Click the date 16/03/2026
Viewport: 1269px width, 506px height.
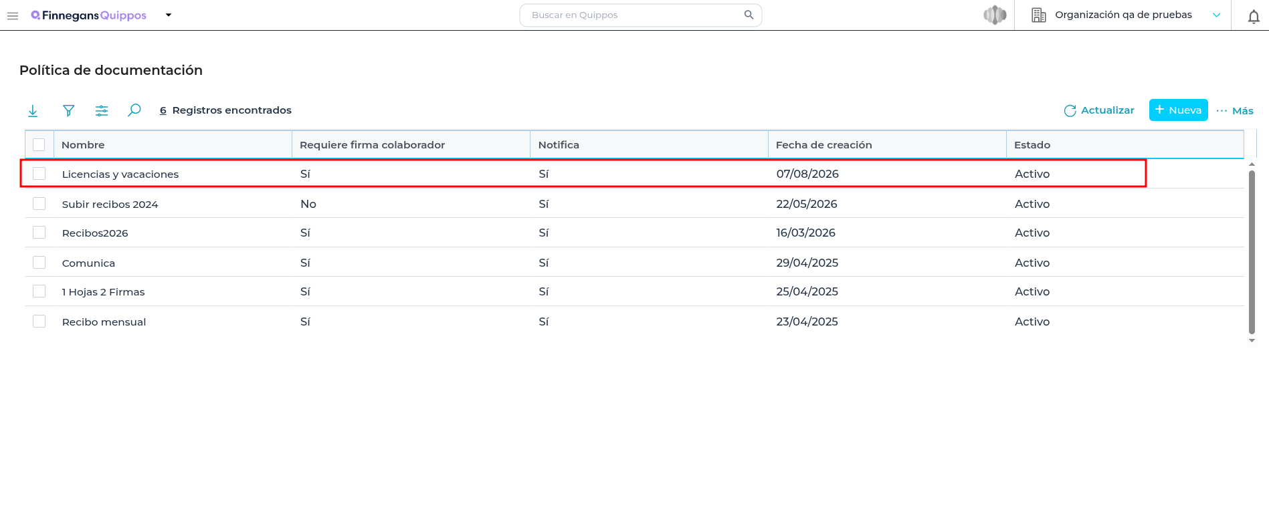[806, 233]
